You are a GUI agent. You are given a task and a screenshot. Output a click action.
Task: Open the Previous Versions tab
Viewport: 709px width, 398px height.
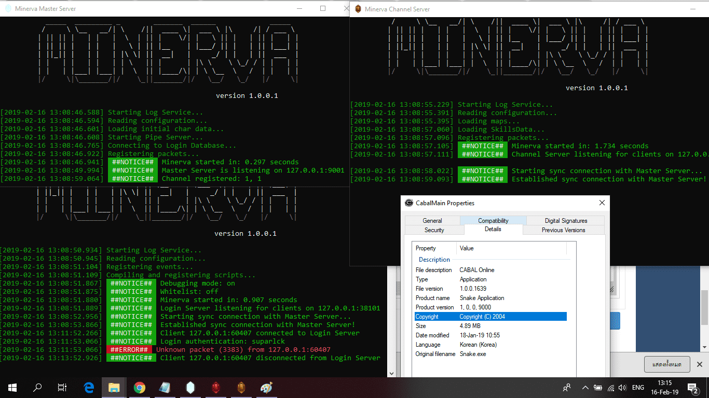click(563, 230)
